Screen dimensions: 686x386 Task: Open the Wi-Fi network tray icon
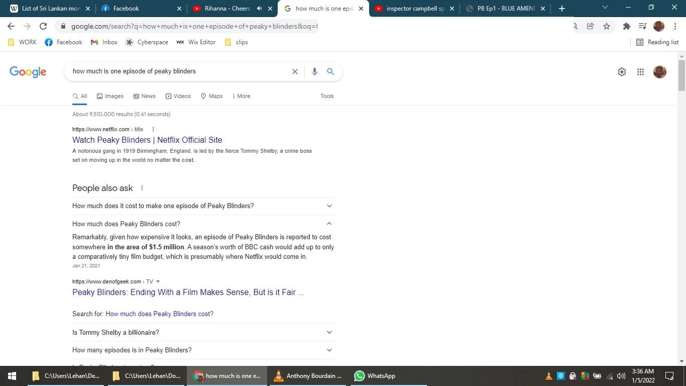(610, 376)
